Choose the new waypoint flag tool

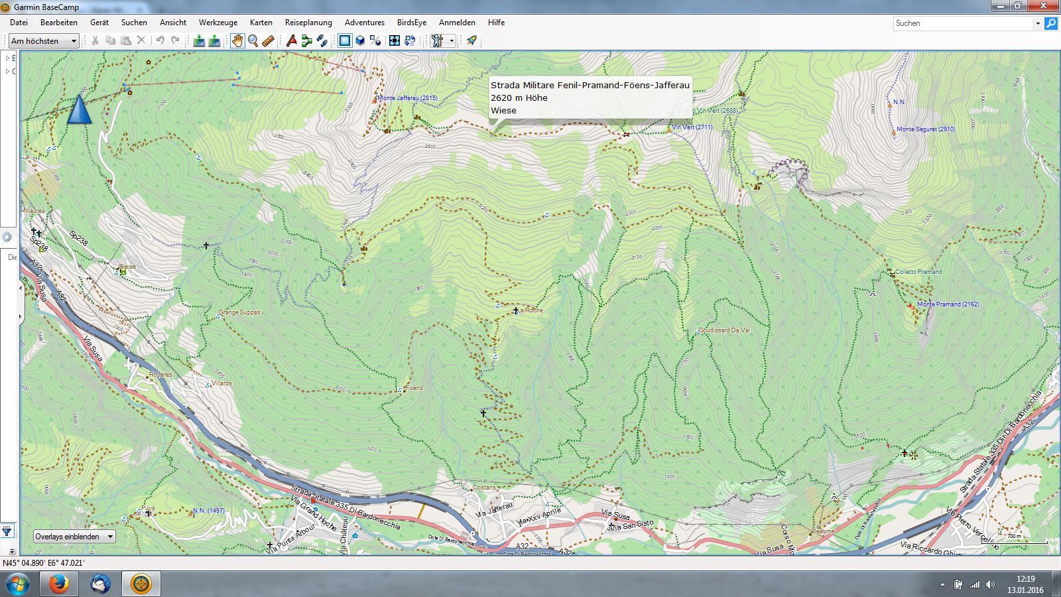pyautogui.click(x=291, y=41)
